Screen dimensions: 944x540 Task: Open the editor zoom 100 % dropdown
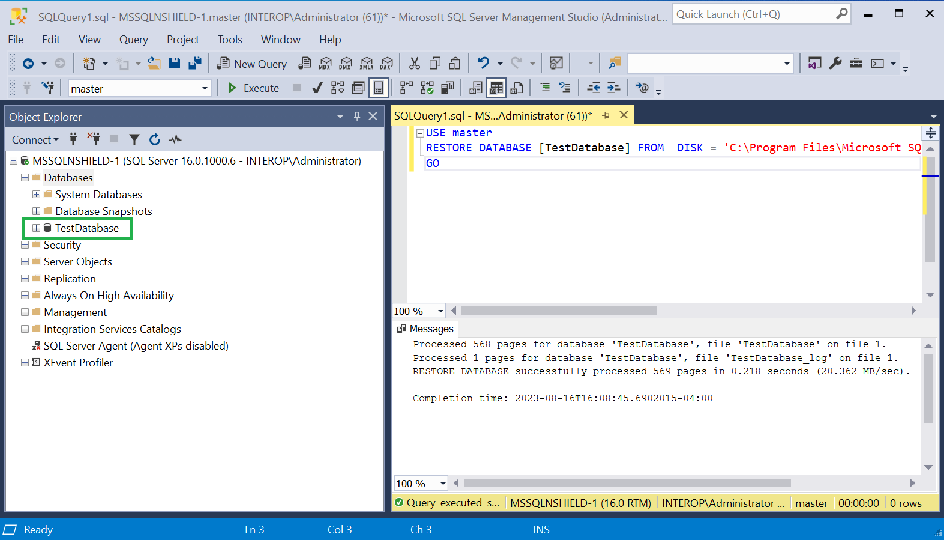[x=440, y=311]
